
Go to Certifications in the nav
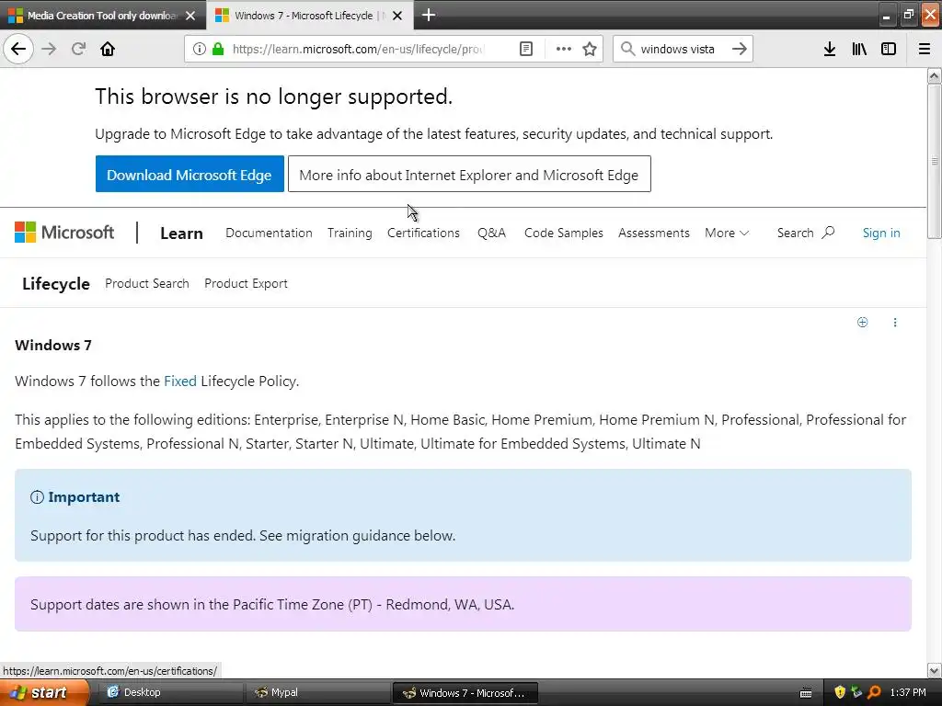[423, 233]
